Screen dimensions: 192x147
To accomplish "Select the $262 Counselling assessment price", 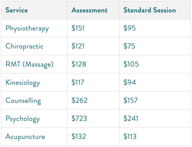I will click(x=79, y=101).
